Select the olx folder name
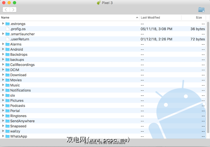The width and height of the screenshot is (210, 147). 13,95
